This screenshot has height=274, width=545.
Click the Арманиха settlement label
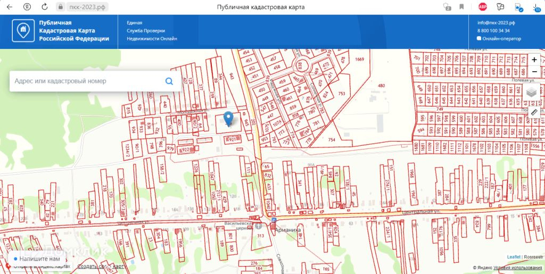point(287,230)
